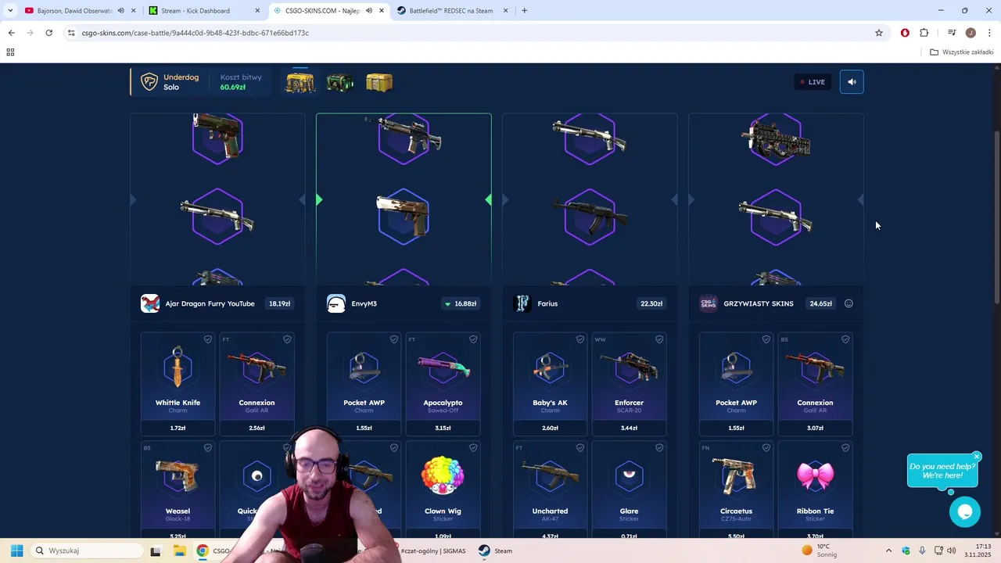1001x563 pixels.
Task: Reload the csgo-skins page
Action: tap(48, 33)
